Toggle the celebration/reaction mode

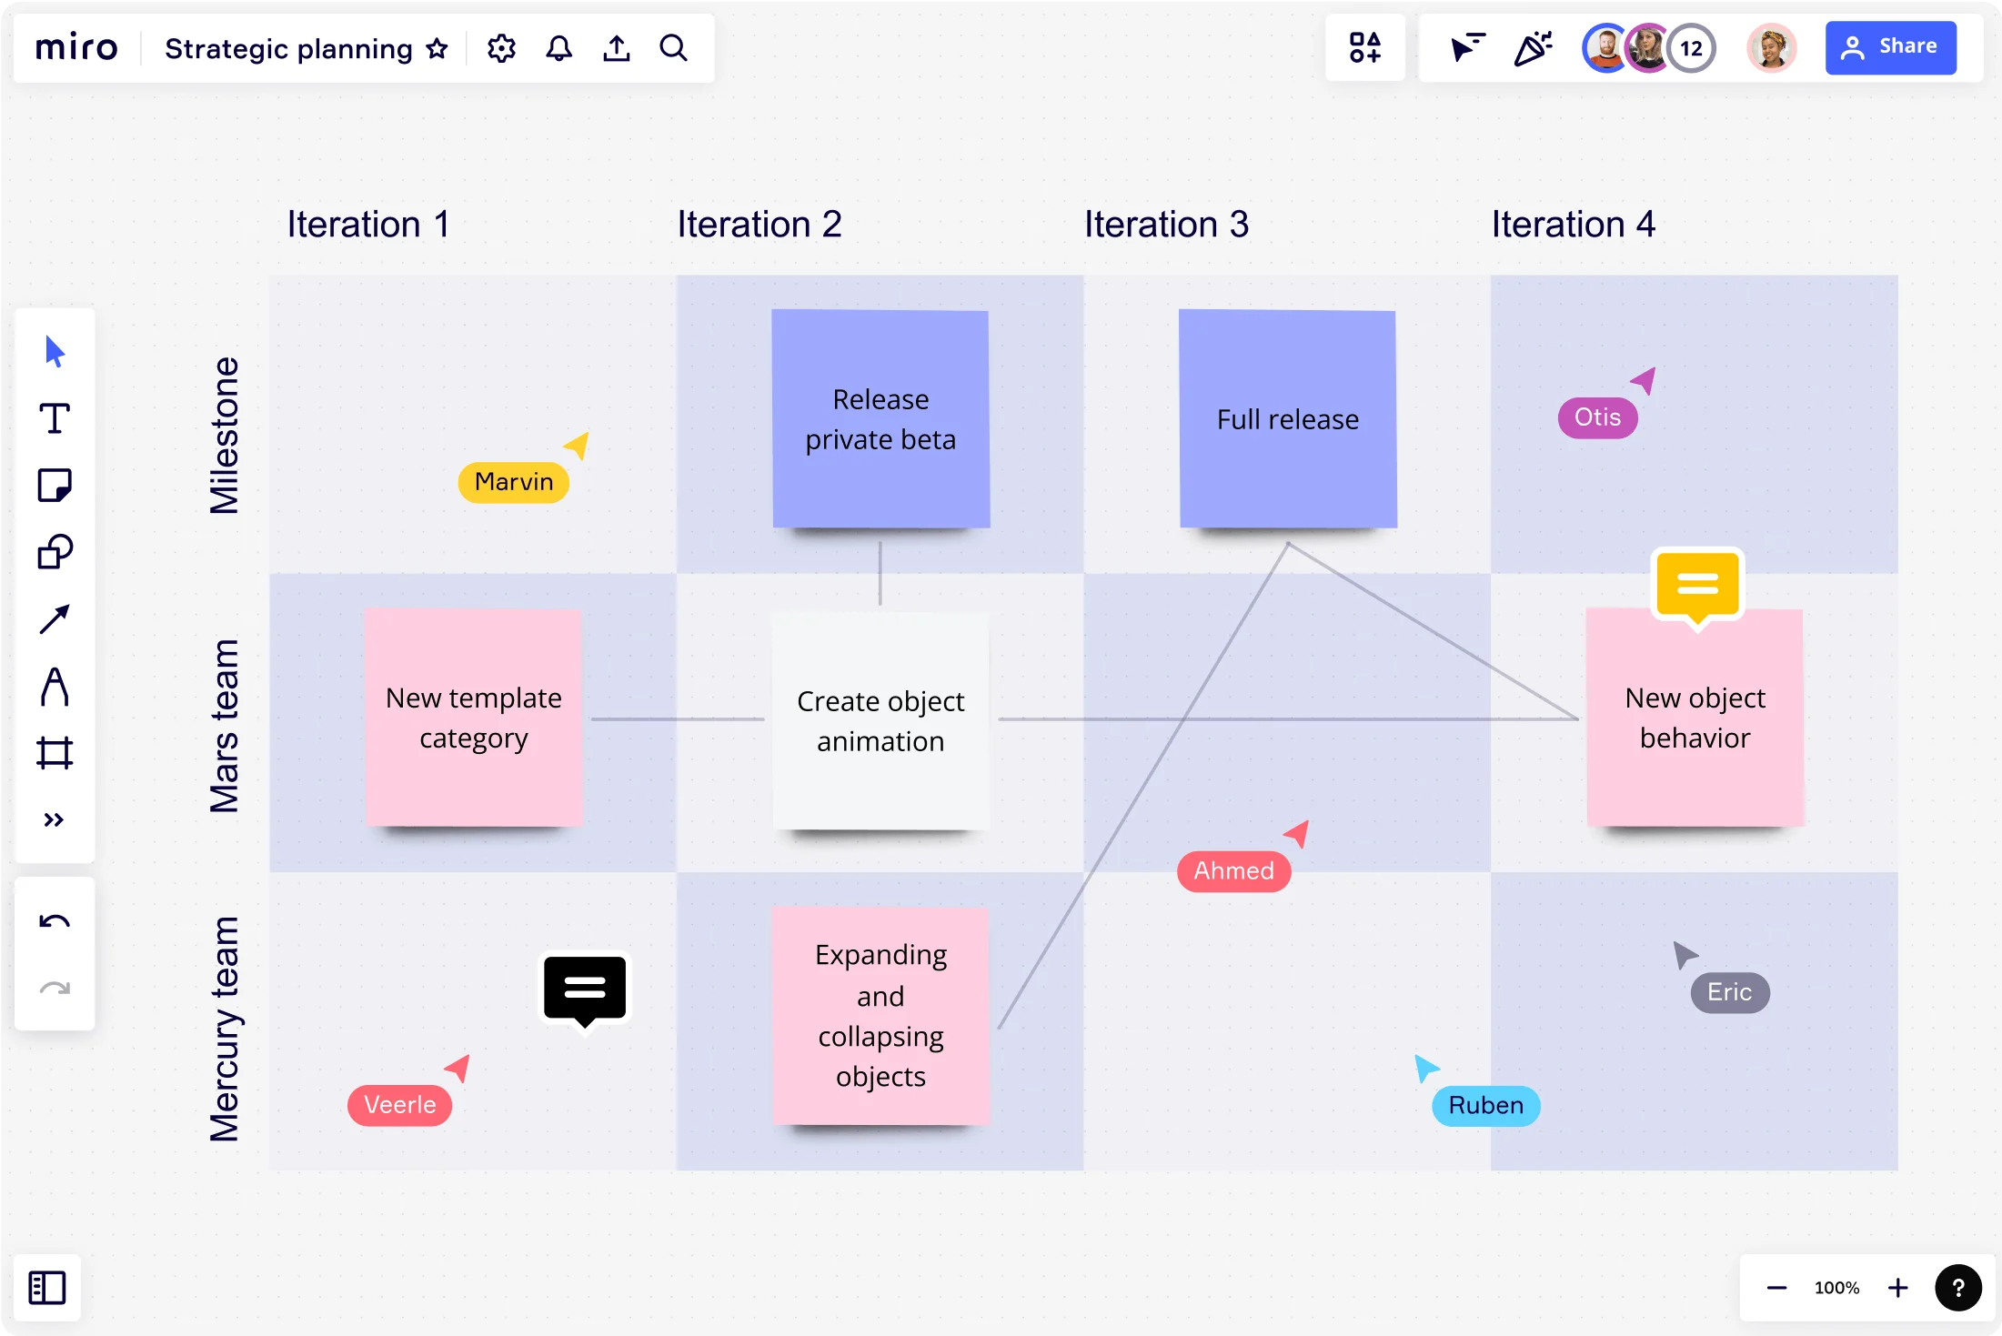pos(1533,47)
